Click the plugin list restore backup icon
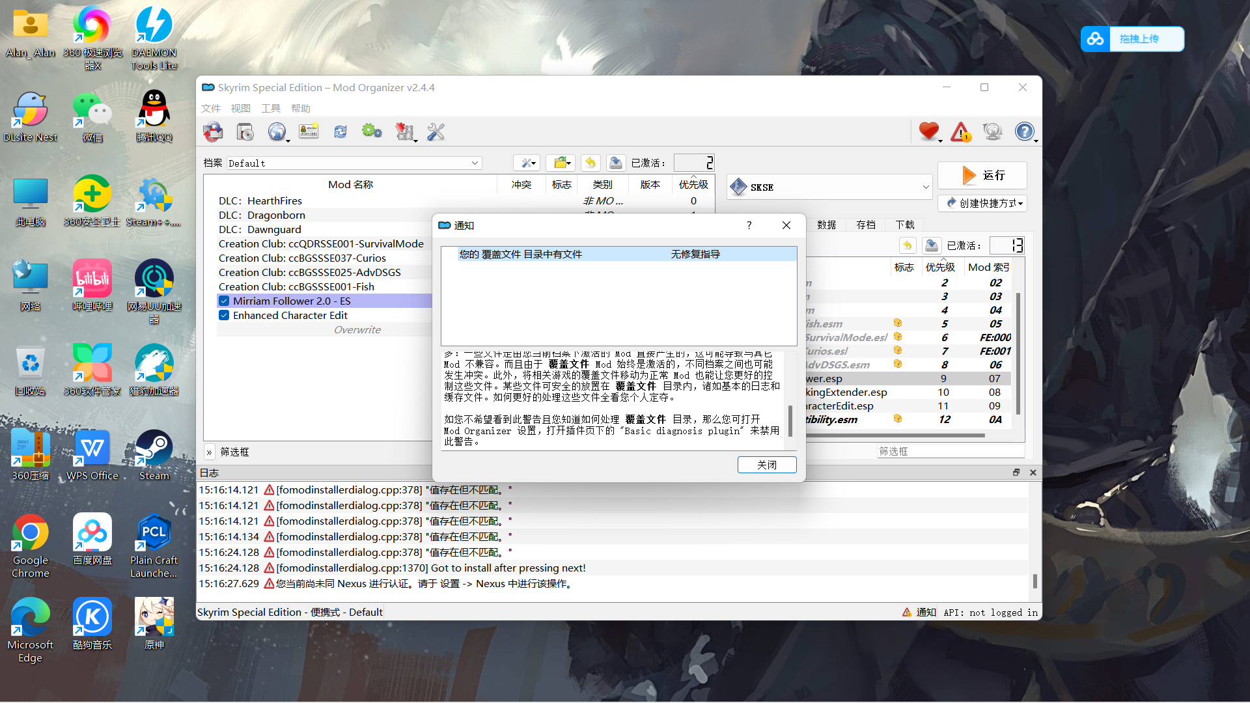This screenshot has height=703, width=1250. click(908, 245)
